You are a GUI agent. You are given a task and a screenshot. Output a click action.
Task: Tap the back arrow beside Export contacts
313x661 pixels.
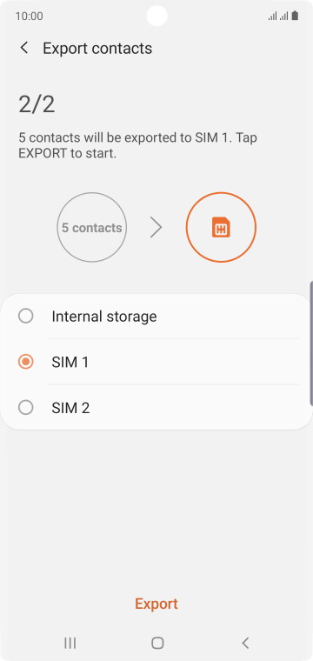point(24,48)
